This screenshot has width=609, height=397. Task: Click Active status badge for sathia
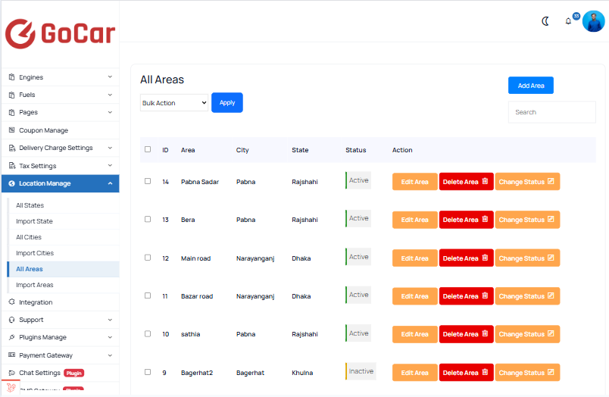pyautogui.click(x=358, y=333)
